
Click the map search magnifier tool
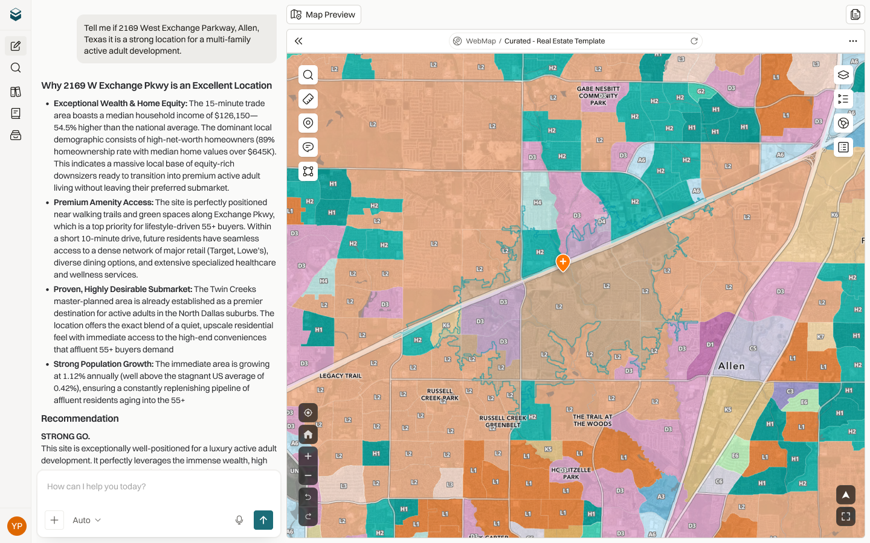[308, 75]
